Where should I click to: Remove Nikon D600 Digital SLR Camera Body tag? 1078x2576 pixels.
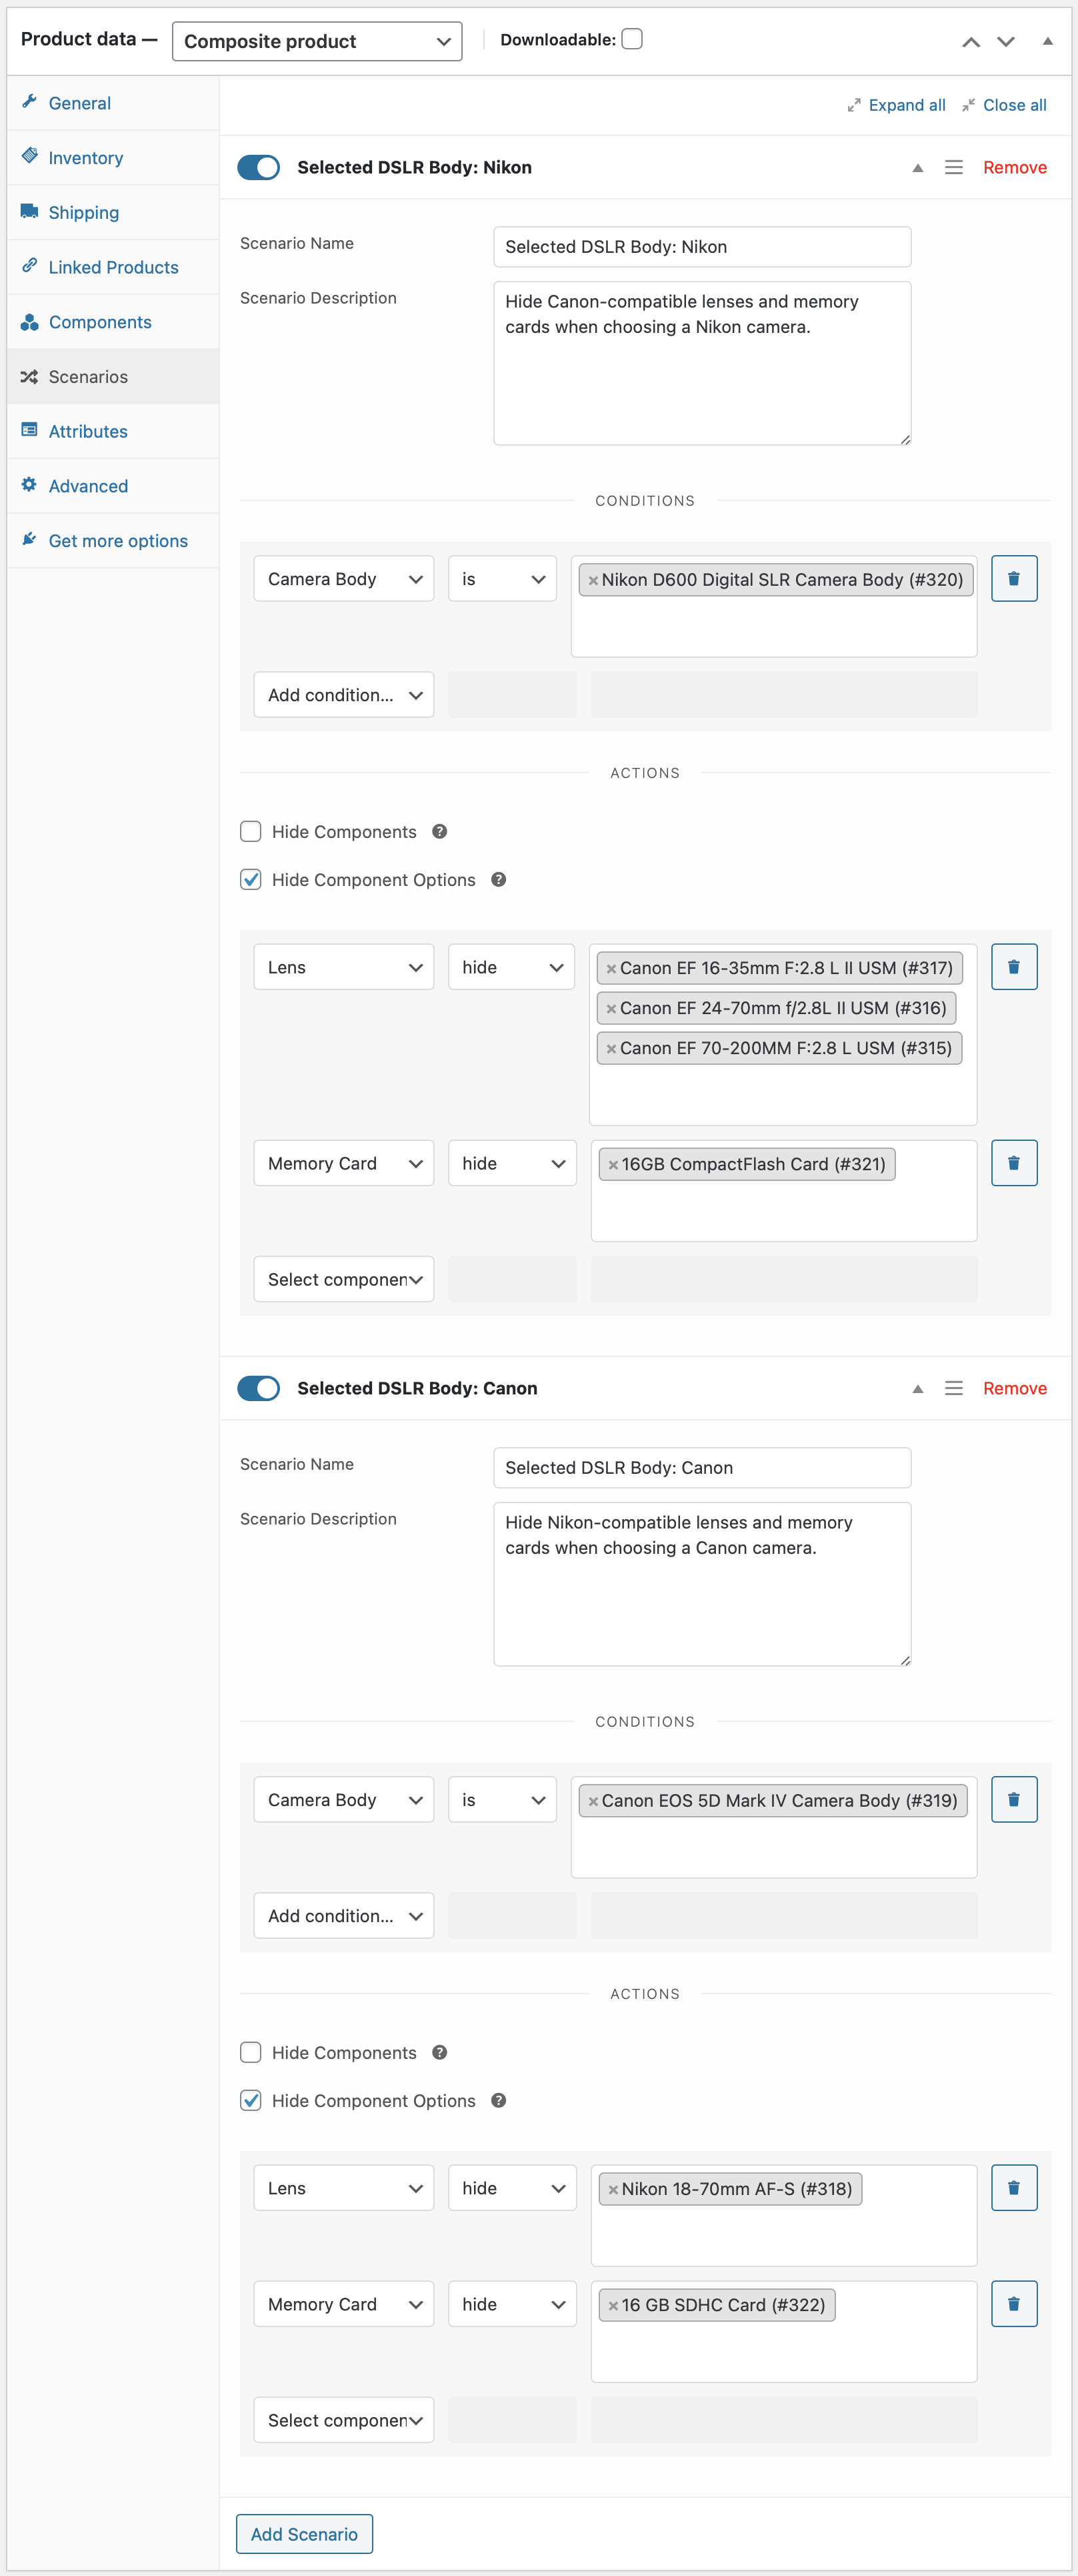click(593, 580)
